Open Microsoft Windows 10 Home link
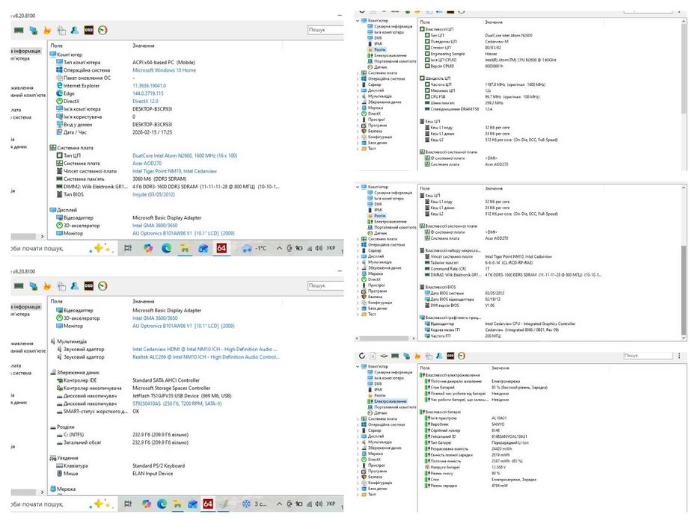The width and height of the screenshot is (698, 523). click(x=164, y=70)
